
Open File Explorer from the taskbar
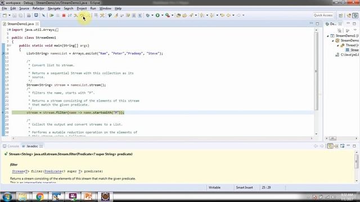[23, 197]
